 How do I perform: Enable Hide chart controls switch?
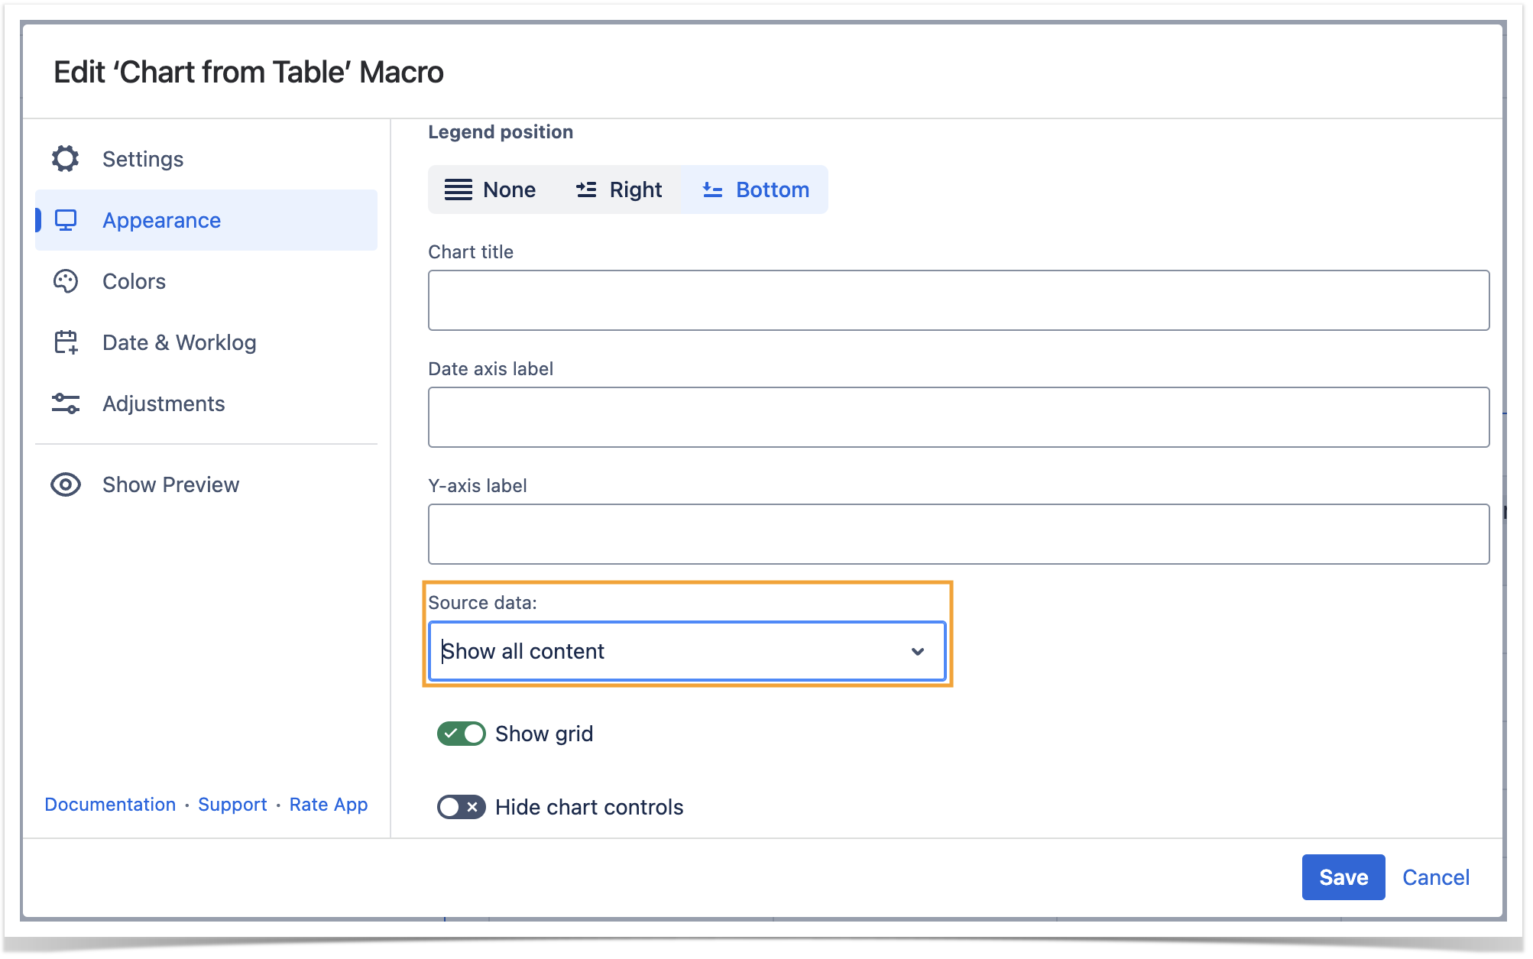[461, 807]
